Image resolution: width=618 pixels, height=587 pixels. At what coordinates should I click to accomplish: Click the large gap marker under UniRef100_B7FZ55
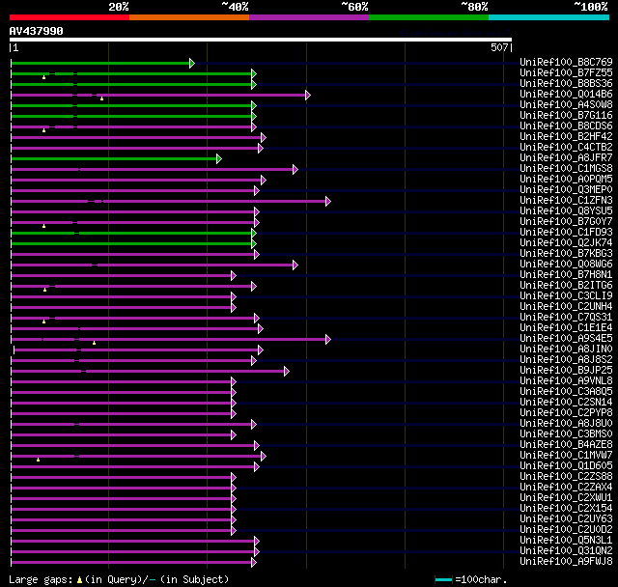click(x=43, y=77)
